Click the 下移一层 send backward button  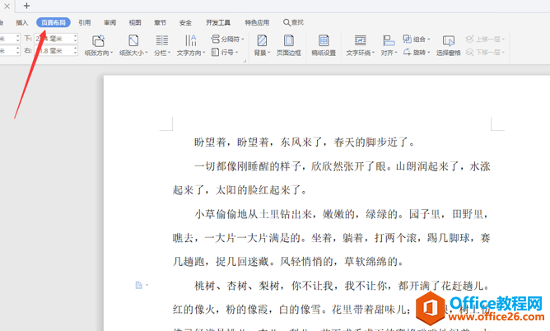(485, 52)
